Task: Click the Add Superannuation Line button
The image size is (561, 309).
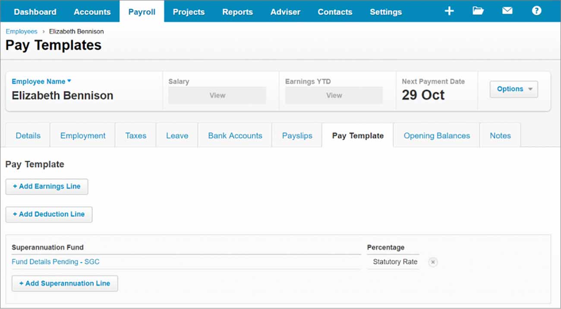Action: pos(65,284)
